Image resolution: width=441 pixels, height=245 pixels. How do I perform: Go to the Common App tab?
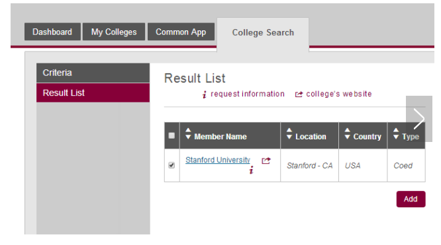click(181, 32)
